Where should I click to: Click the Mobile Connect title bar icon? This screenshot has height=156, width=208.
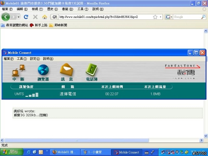[x=5, y=53]
